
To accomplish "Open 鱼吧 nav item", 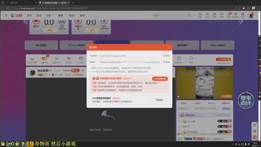I will click(82, 15).
